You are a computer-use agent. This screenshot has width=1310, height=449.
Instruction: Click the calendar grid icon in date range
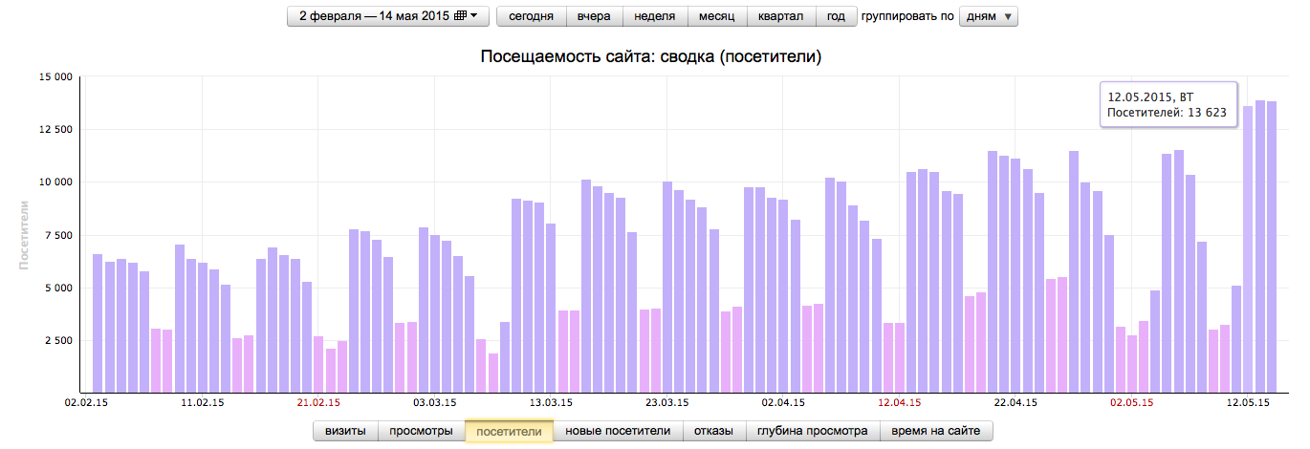pos(460,16)
